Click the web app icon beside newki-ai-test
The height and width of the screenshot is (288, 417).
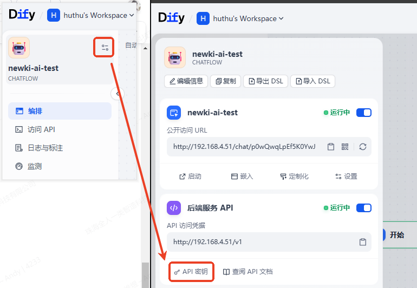pos(174,113)
